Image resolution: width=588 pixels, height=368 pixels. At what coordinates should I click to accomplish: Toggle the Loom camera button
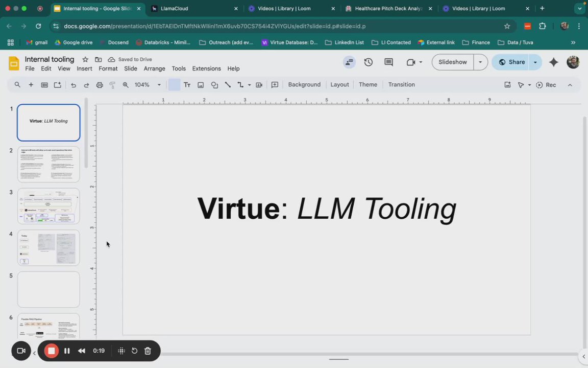click(x=21, y=351)
